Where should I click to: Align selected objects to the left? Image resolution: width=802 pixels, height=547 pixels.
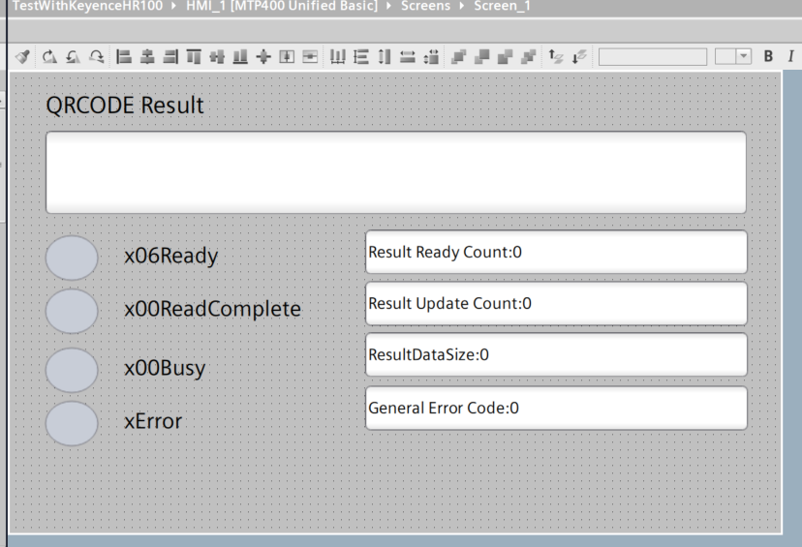(124, 56)
